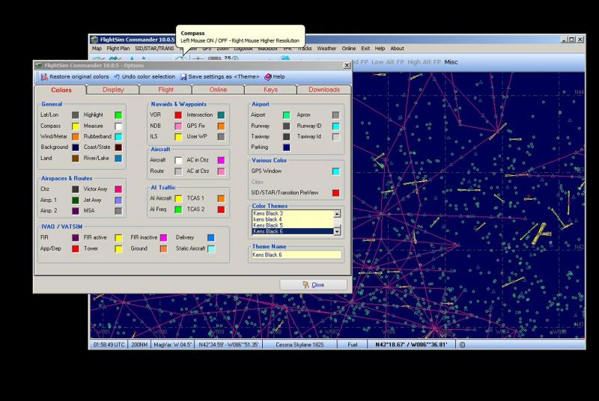
Task: Click the AI Freq green swatch
Action: click(x=178, y=209)
